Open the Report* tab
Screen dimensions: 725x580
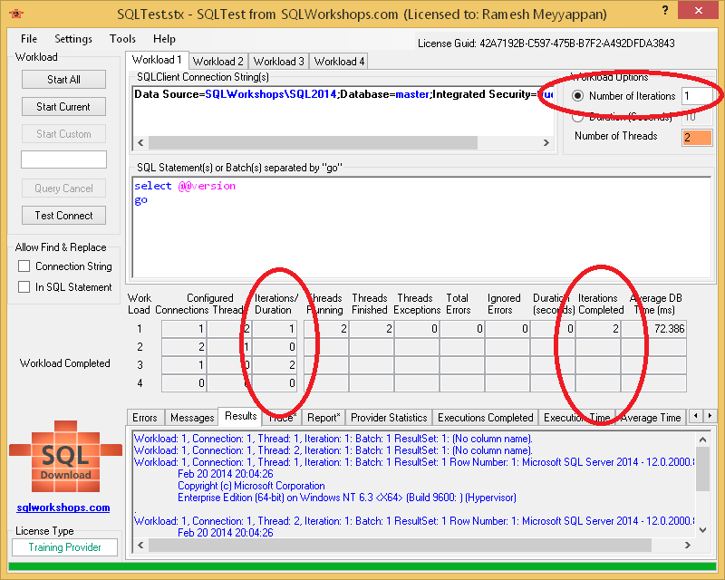point(324,418)
